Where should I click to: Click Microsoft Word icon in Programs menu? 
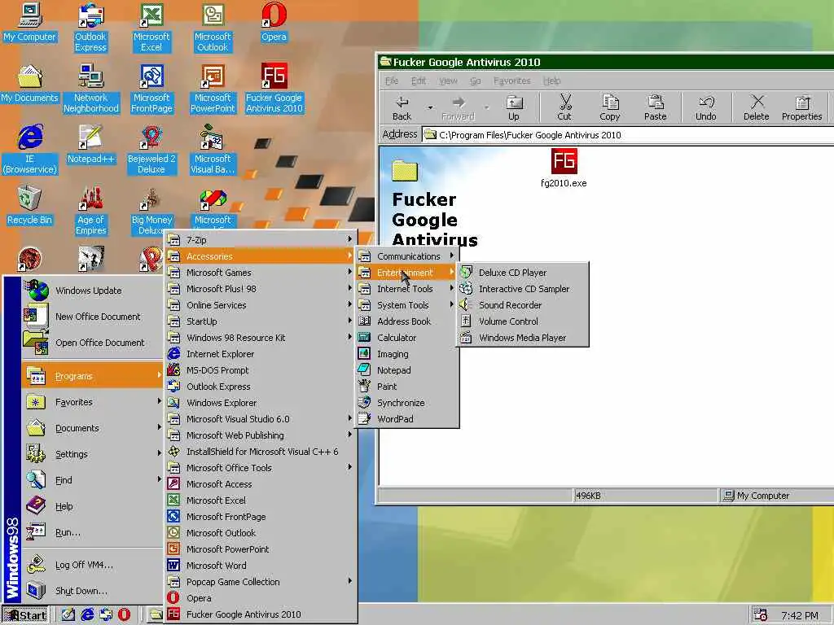pyautogui.click(x=173, y=566)
